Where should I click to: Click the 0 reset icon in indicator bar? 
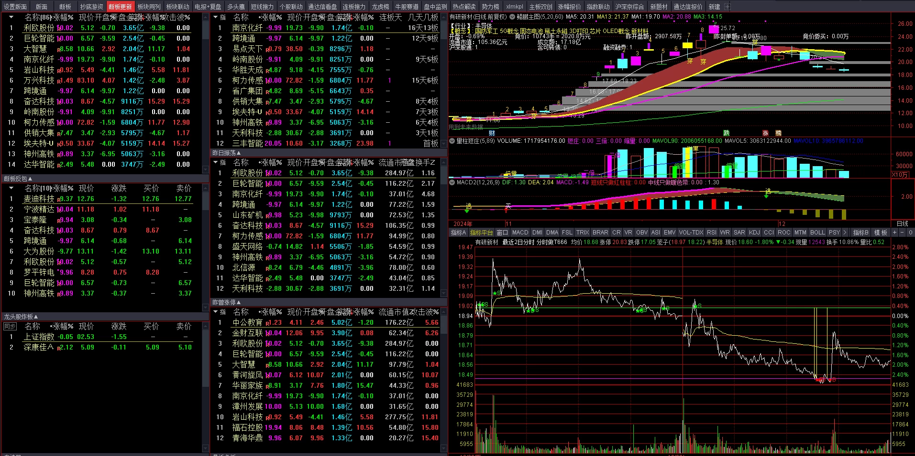coord(910,233)
